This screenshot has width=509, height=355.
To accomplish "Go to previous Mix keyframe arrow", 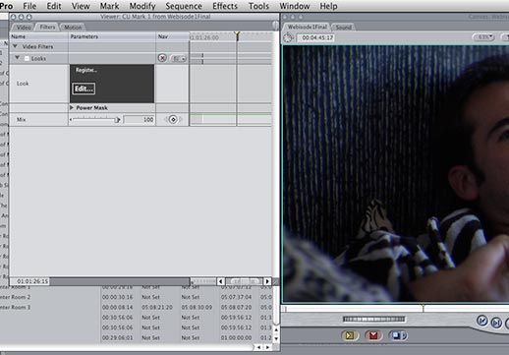I will (166, 120).
